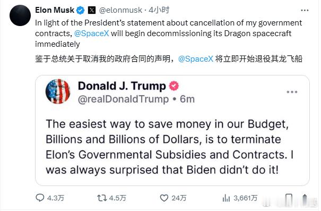Open Elon Musk's black profile avatar
This screenshot has width=321, height=211.
point(20,15)
